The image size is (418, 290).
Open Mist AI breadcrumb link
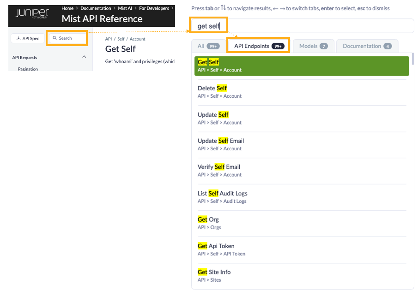point(125,8)
